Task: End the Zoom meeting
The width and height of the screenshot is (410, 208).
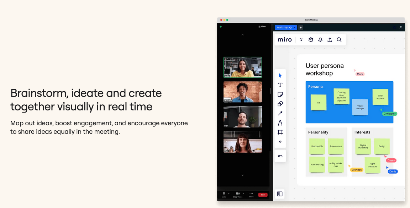Action: [263, 195]
